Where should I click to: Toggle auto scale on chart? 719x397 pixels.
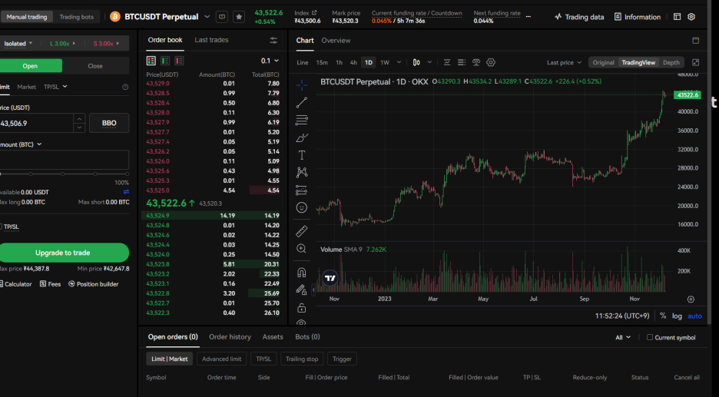pos(694,316)
